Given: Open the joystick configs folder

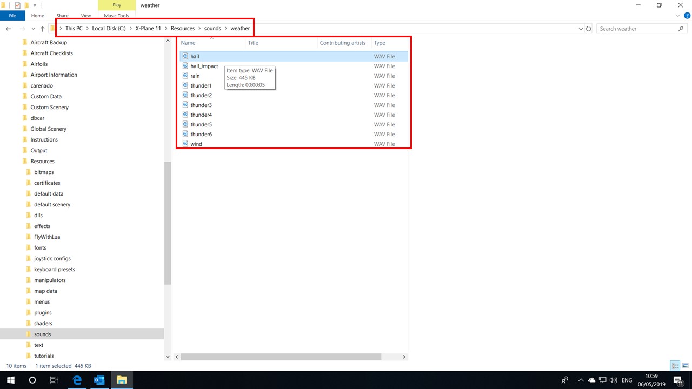Looking at the screenshot, I should [52, 258].
